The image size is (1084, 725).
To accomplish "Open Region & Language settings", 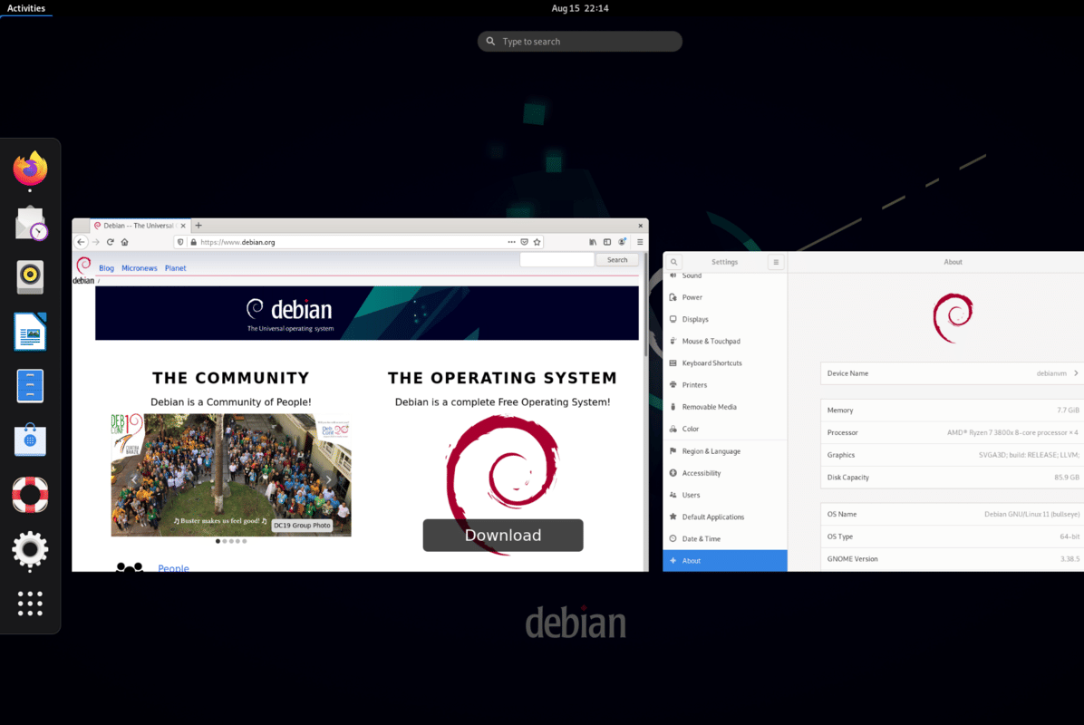I will (x=724, y=451).
